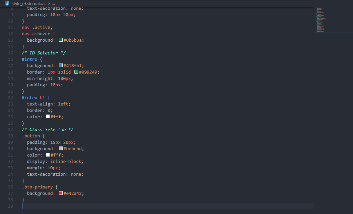
Task: Click the CSS3 file icon on the tab
Action: [x=7, y=2]
